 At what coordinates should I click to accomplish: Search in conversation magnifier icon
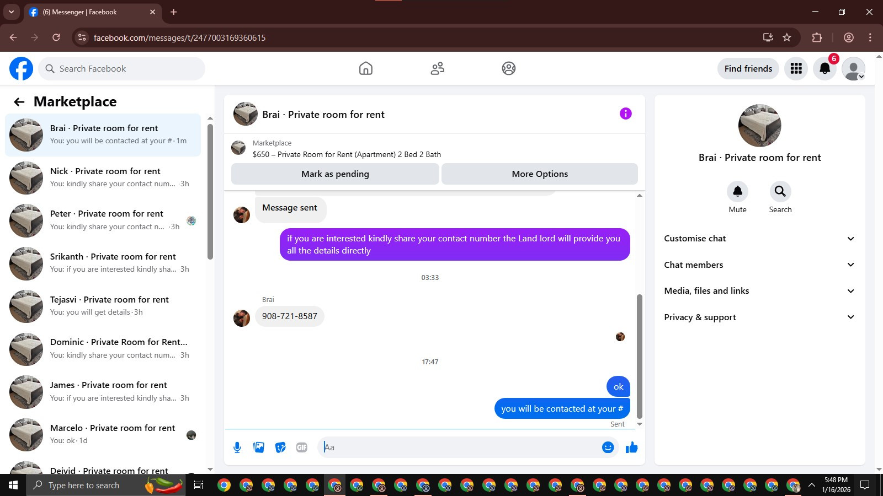[780, 191]
